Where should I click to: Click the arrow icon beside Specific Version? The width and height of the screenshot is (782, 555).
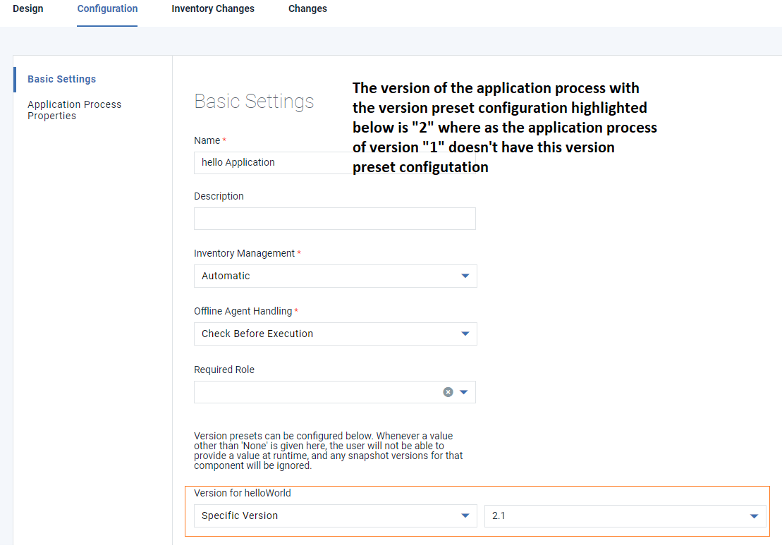tap(465, 516)
